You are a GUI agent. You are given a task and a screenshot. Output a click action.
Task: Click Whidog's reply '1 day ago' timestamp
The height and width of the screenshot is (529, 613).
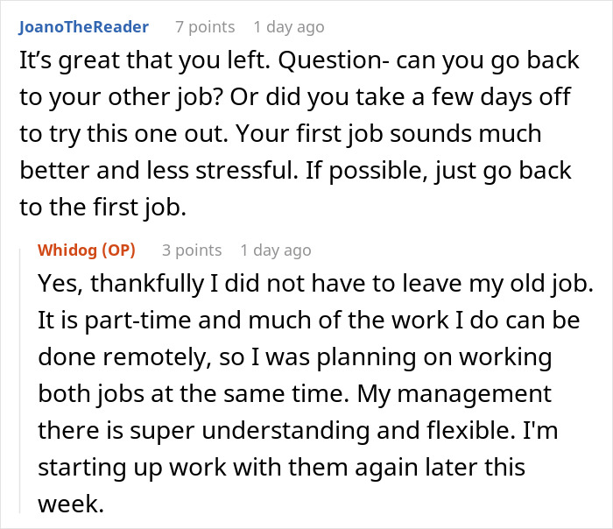pos(275,250)
